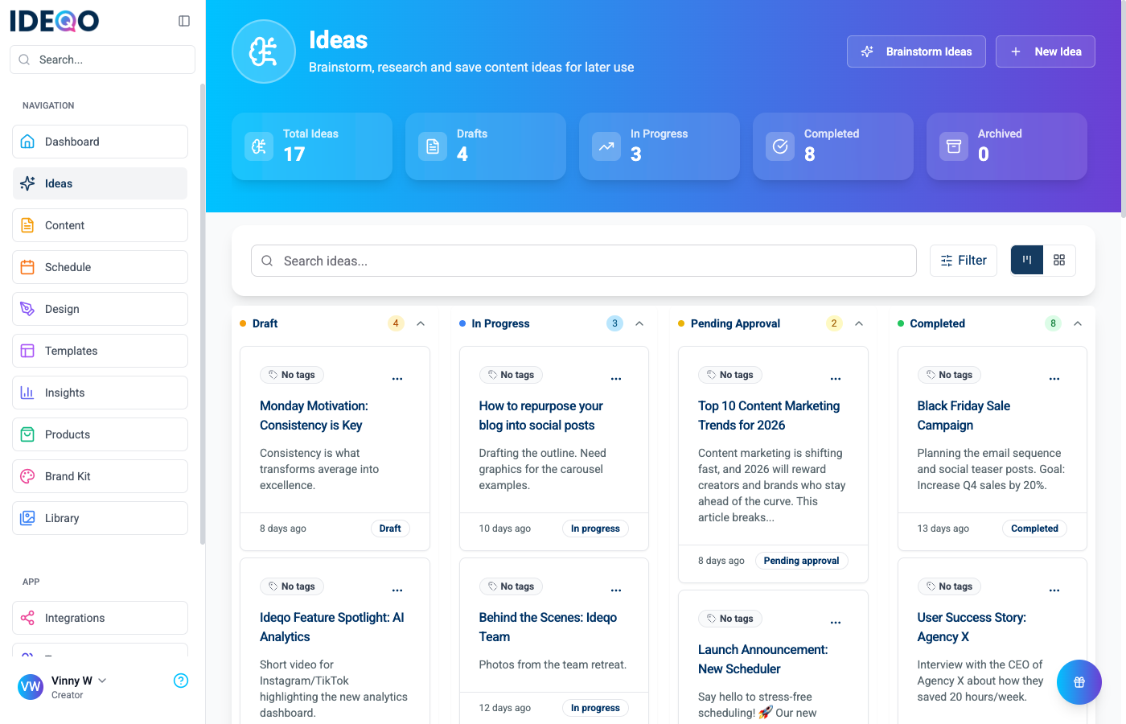The image size is (1126, 724).
Task: Click the New Idea button
Action: coord(1045,51)
